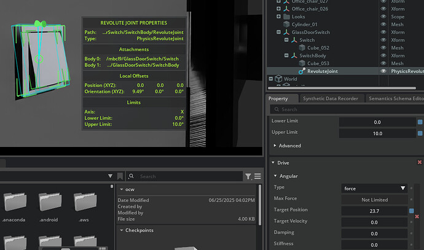
Task: Click blue indicator next to Target Position
Action: tap(411, 211)
